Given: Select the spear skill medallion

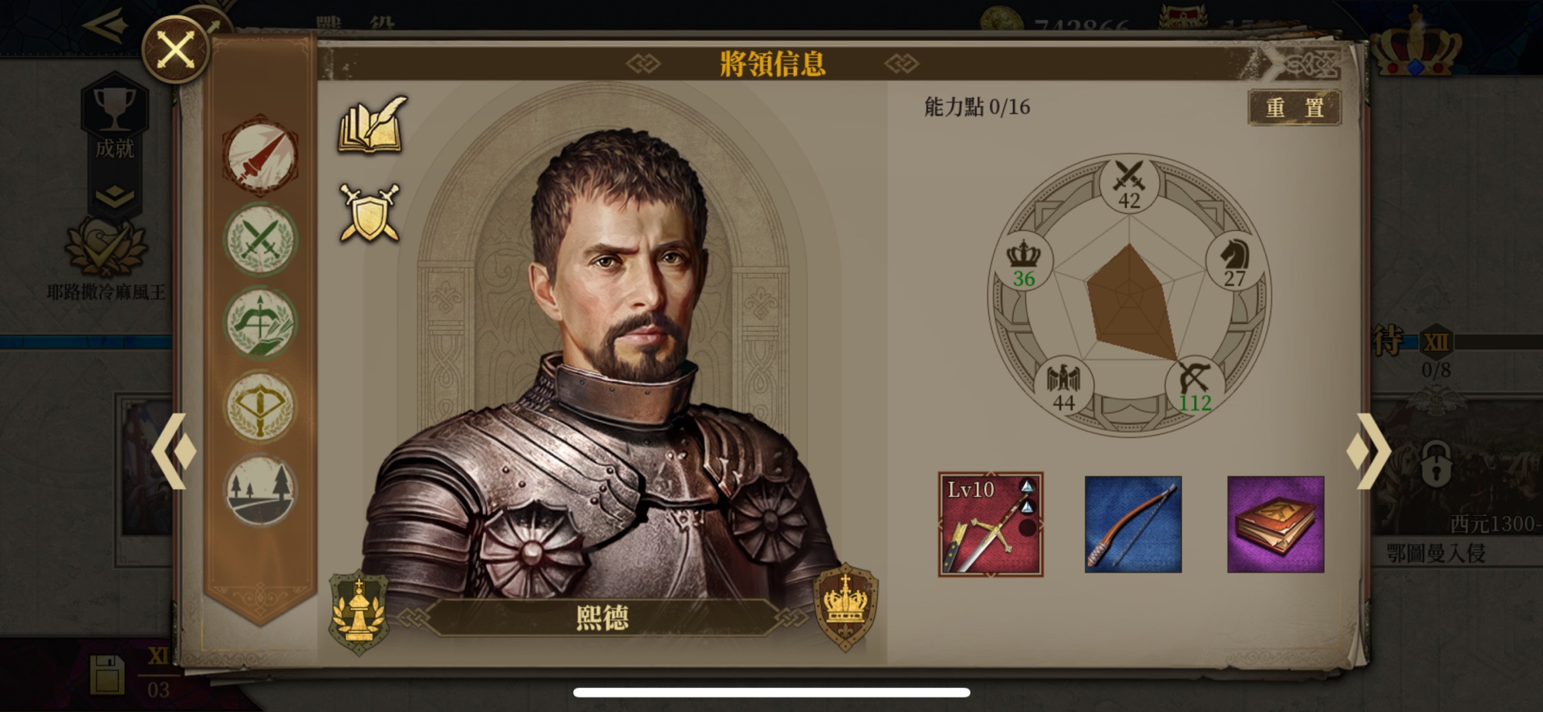Looking at the screenshot, I should pos(260,155).
